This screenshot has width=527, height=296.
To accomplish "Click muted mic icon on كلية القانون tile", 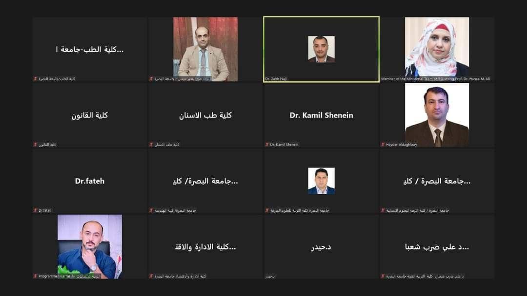I will coord(35,145).
